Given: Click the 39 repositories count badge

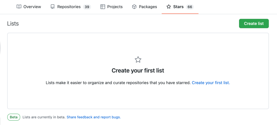Looking at the screenshot, I should pyautogui.click(x=87, y=7).
